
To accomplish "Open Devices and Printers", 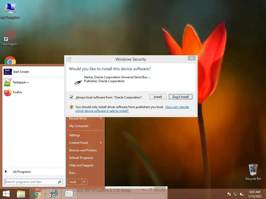I will [83, 150].
